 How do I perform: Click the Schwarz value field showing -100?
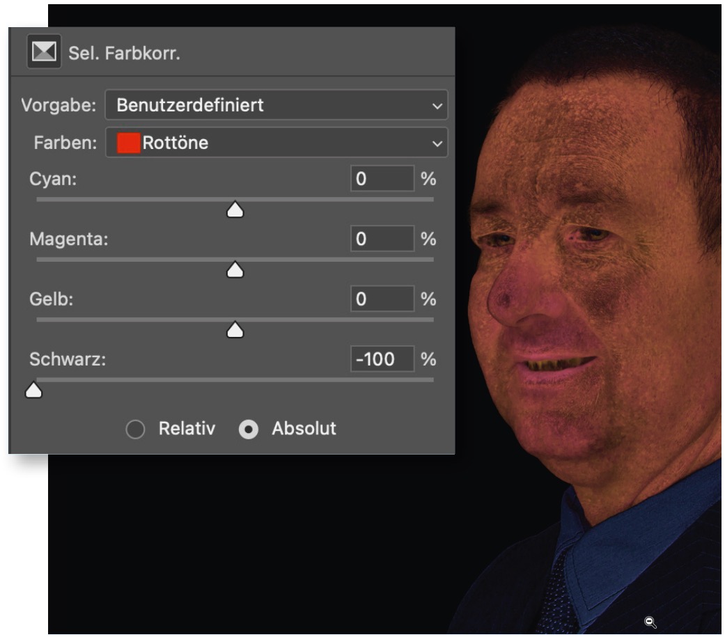tap(382, 359)
